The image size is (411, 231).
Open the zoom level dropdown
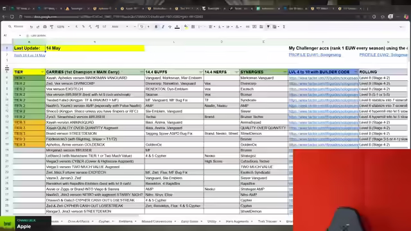(63, 27)
